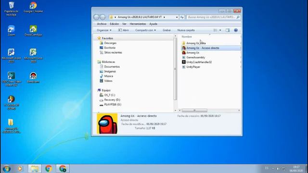Select the FL Studio 20 desktop icon

tap(11, 103)
